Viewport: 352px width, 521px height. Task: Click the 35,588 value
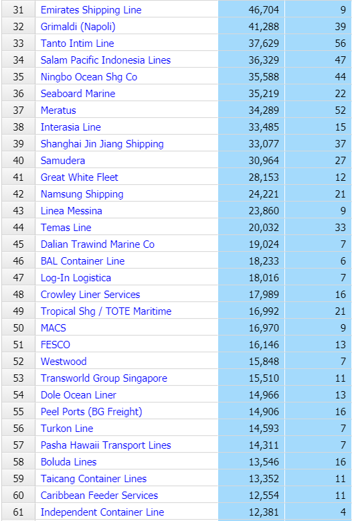click(x=252, y=77)
